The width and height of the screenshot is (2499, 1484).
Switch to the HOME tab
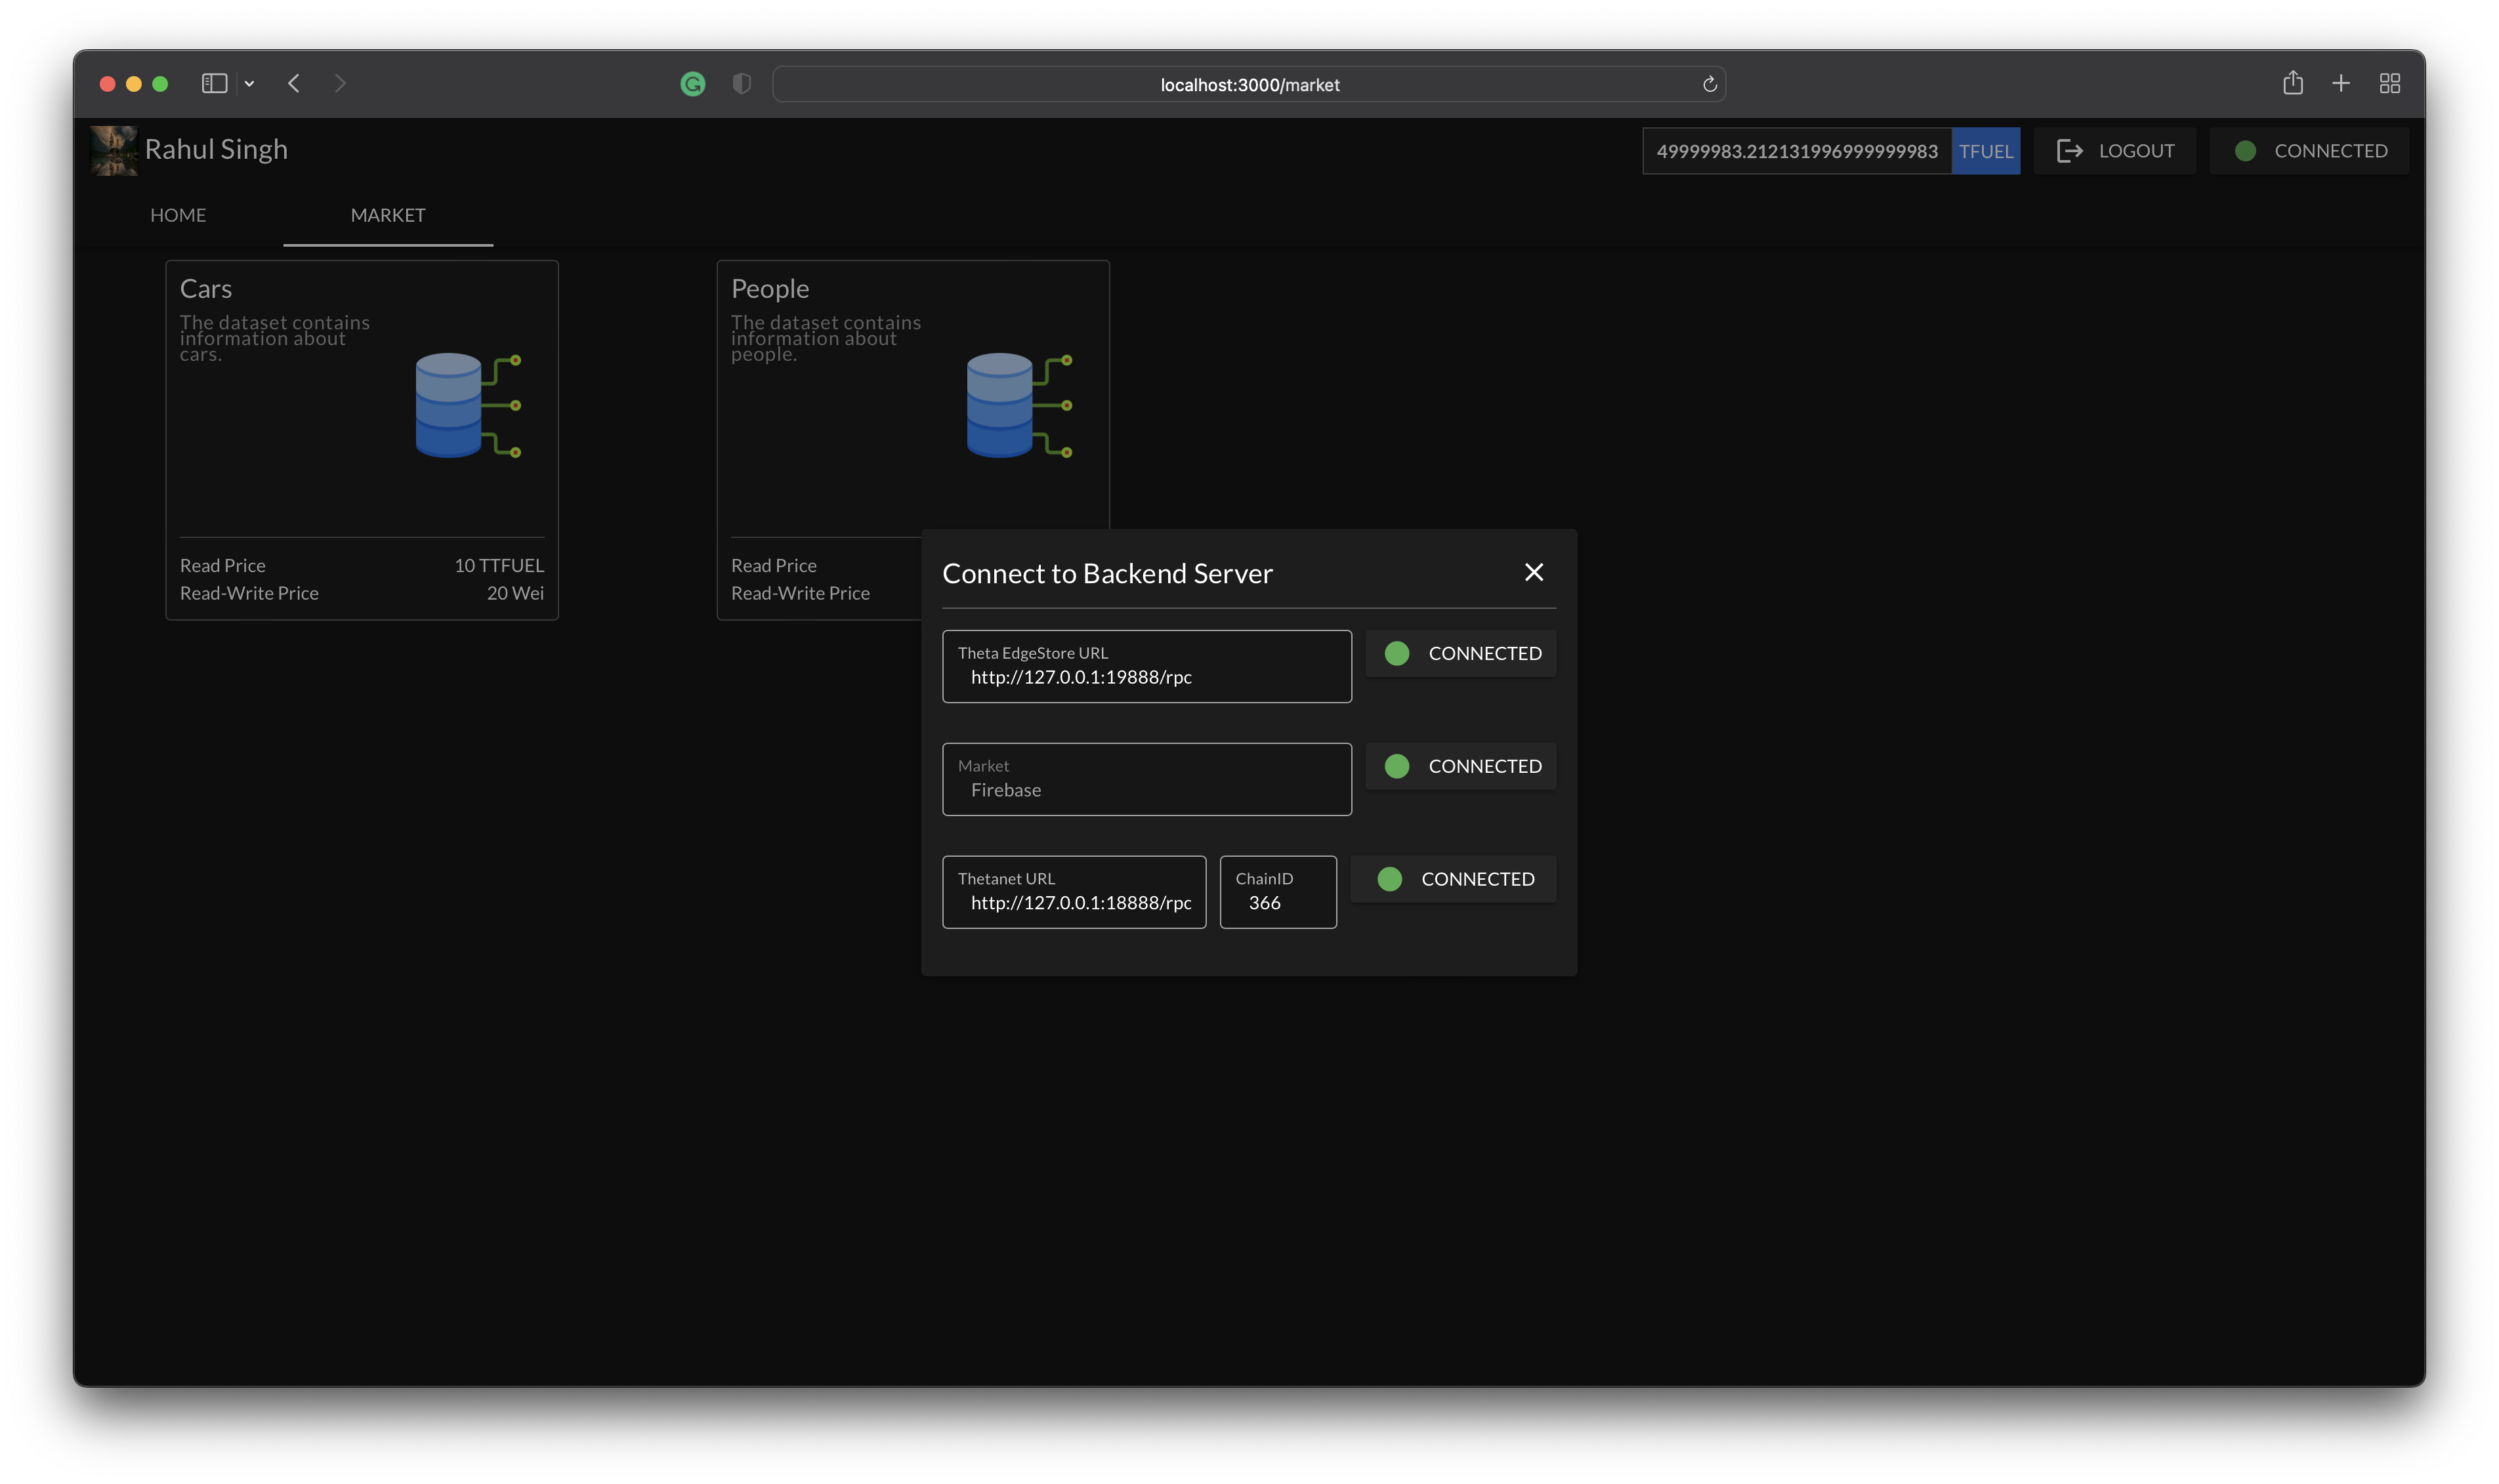tap(178, 215)
